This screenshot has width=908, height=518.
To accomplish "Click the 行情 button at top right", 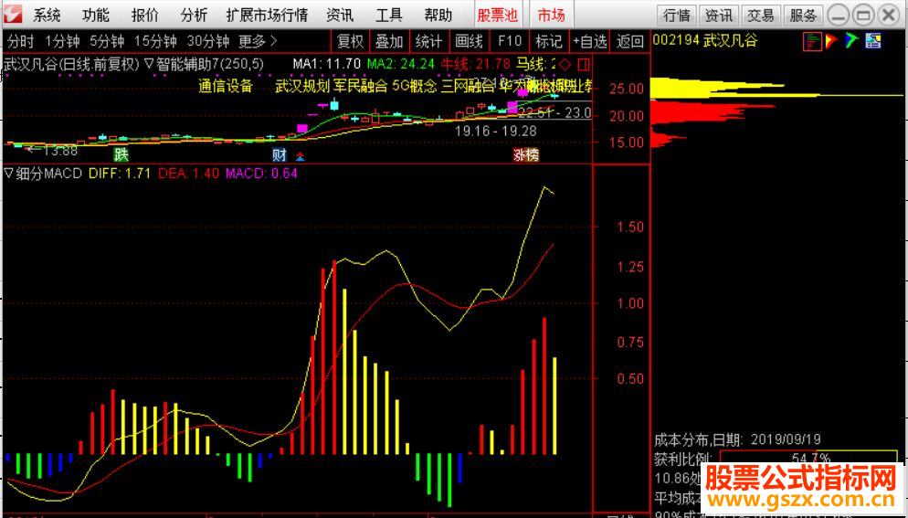I will point(677,15).
